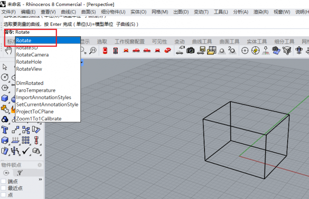Screen dimensions: 309x199
Task: Switch to the osnap circle tab
Action: (x=6, y=173)
